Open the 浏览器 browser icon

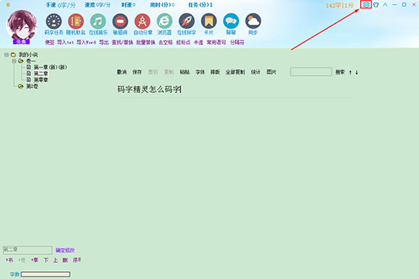(x=164, y=21)
